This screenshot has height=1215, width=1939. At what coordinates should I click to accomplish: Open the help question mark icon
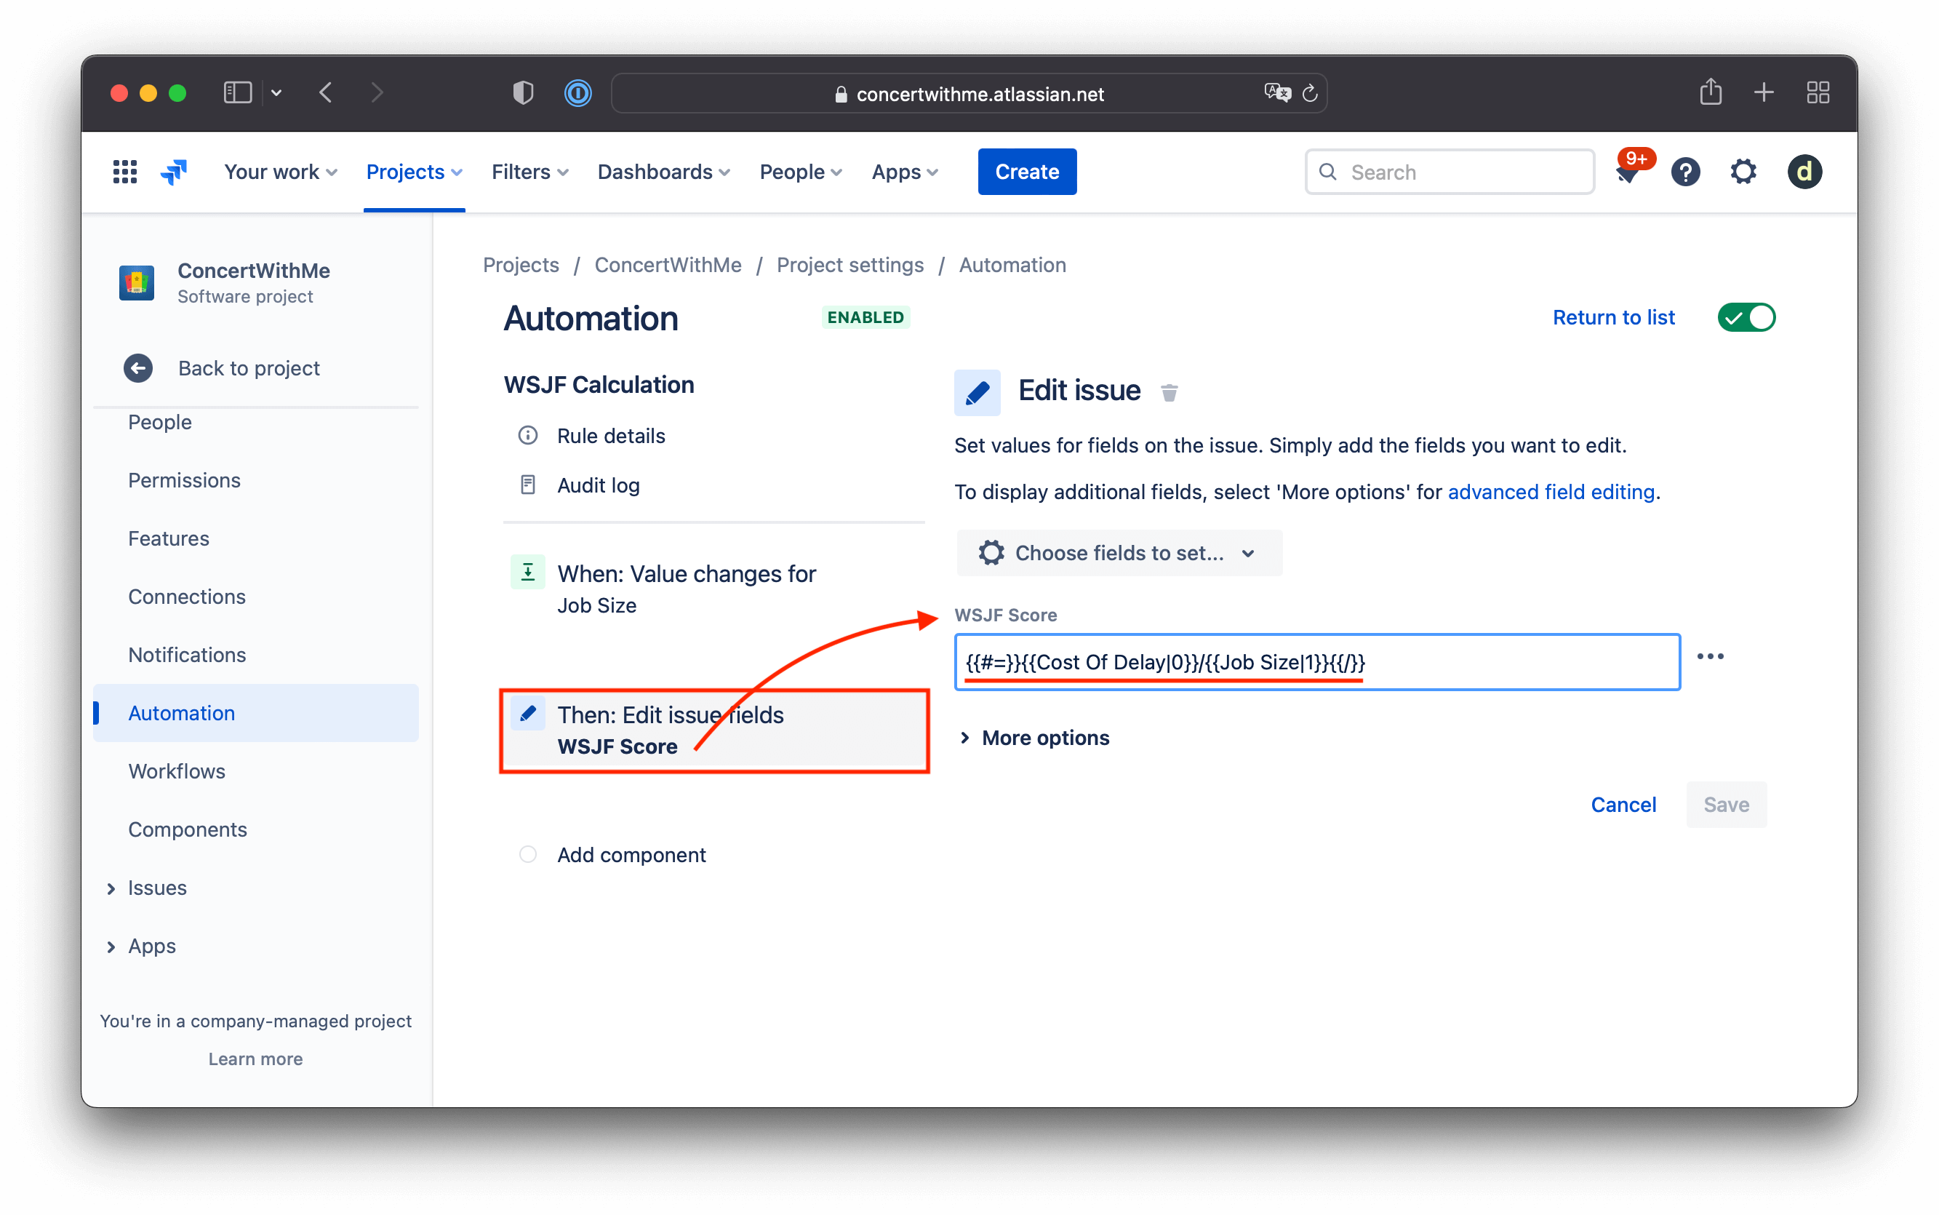1685,171
